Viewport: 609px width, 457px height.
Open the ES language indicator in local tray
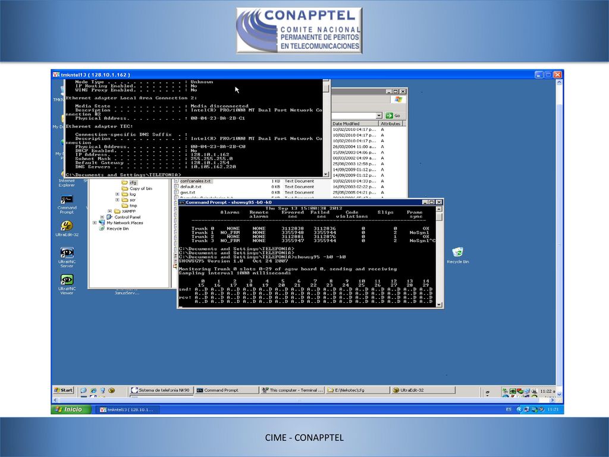(508, 409)
